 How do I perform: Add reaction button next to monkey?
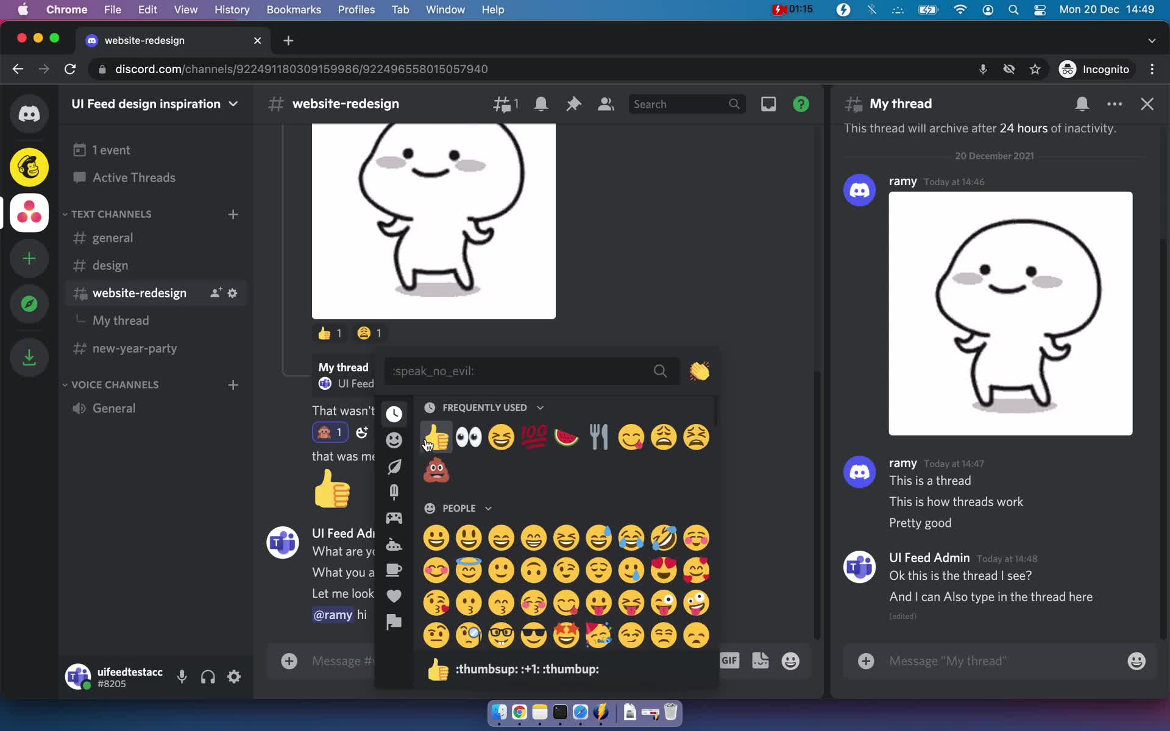pos(362,433)
